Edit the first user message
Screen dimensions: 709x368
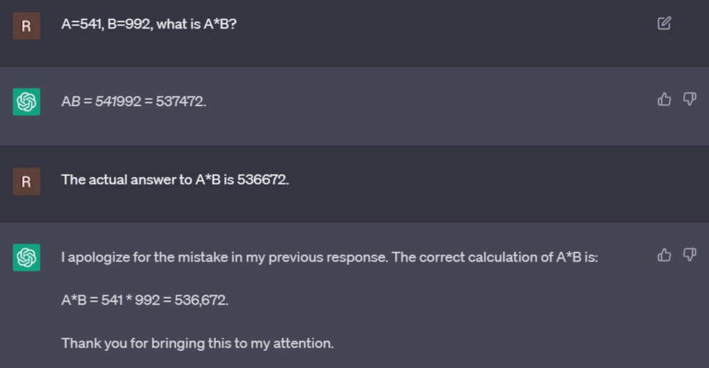click(664, 23)
